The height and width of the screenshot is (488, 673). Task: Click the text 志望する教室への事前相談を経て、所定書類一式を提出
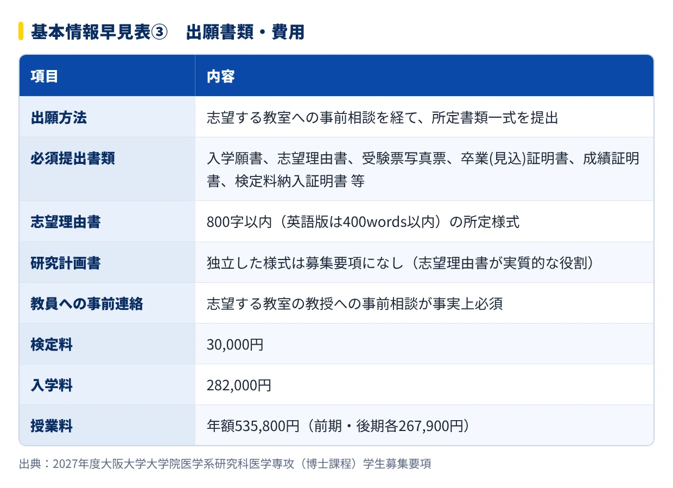click(383, 117)
